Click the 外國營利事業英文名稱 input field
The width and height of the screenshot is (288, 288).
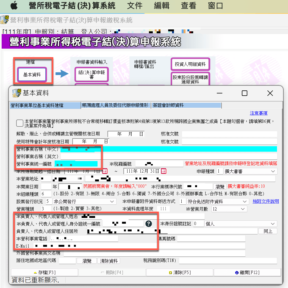point(154,253)
